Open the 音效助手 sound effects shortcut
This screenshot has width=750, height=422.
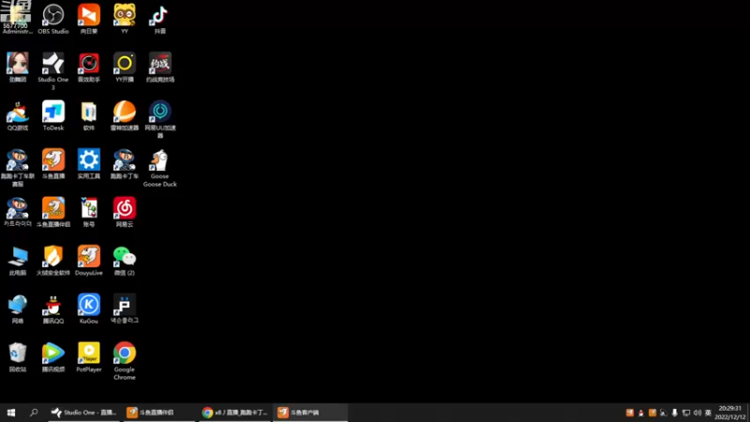[89, 67]
